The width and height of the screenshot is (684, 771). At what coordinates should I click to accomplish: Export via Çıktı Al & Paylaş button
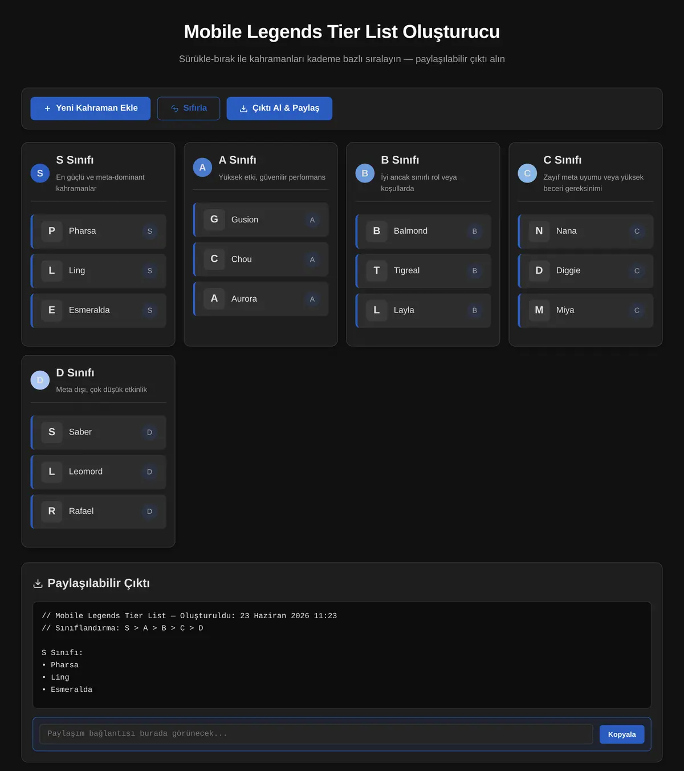click(279, 108)
